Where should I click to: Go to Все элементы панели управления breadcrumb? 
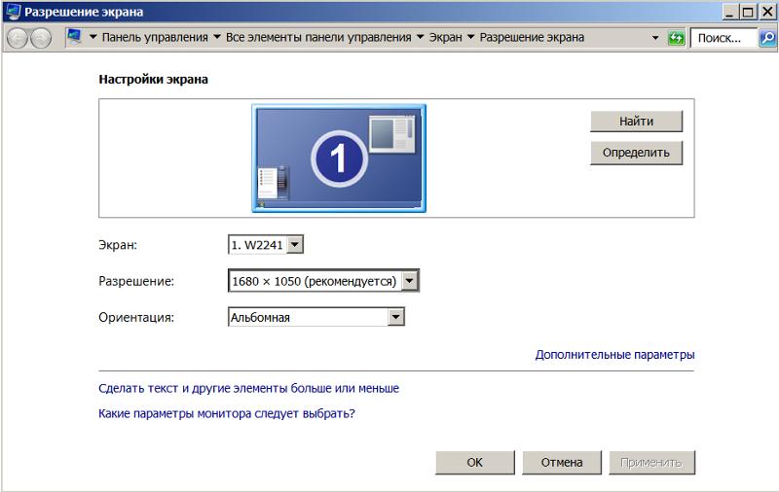click(318, 37)
